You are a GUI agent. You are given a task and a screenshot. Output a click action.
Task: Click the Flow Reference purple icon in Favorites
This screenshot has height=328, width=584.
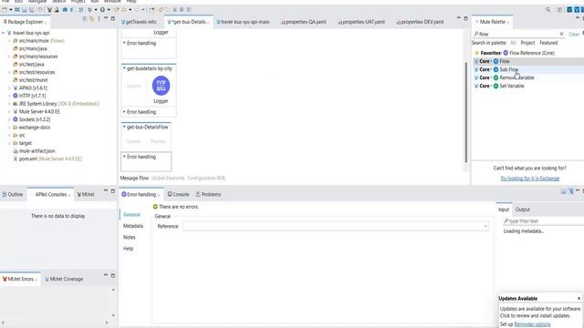(x=506, y=53)
